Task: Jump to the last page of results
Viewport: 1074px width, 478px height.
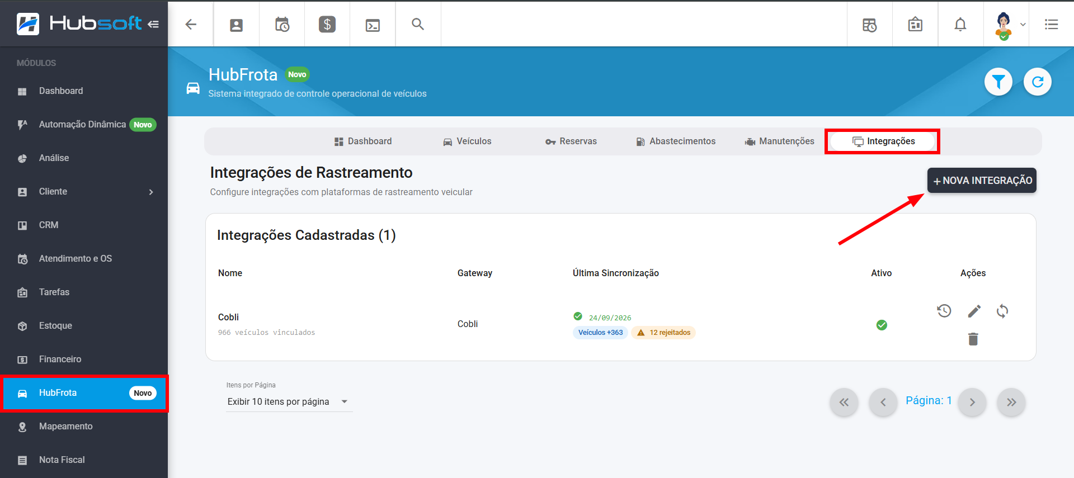Action: pos(1011,403)
